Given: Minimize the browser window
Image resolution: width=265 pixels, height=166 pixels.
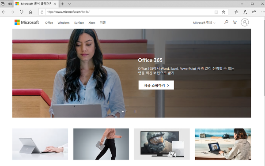Looking at the screenshot, I should [242, 4].
